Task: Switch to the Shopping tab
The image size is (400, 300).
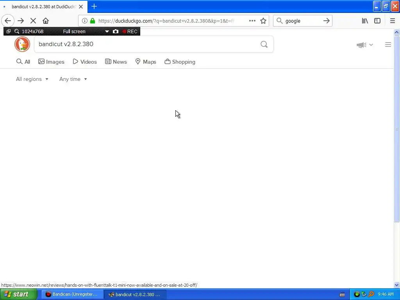Action: 180,62
